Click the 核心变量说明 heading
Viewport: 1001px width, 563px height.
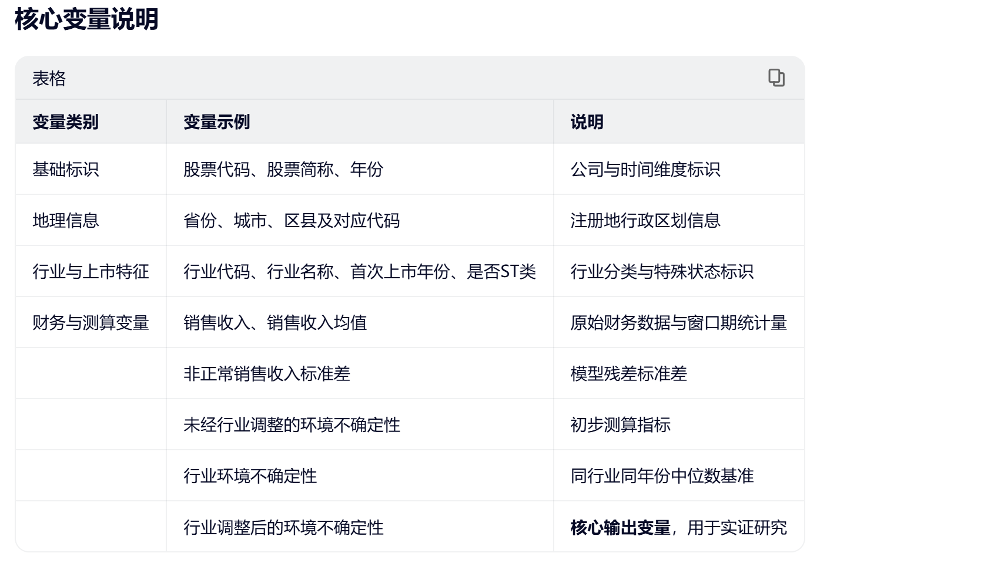pyautogui.click(x=86, y=19)
